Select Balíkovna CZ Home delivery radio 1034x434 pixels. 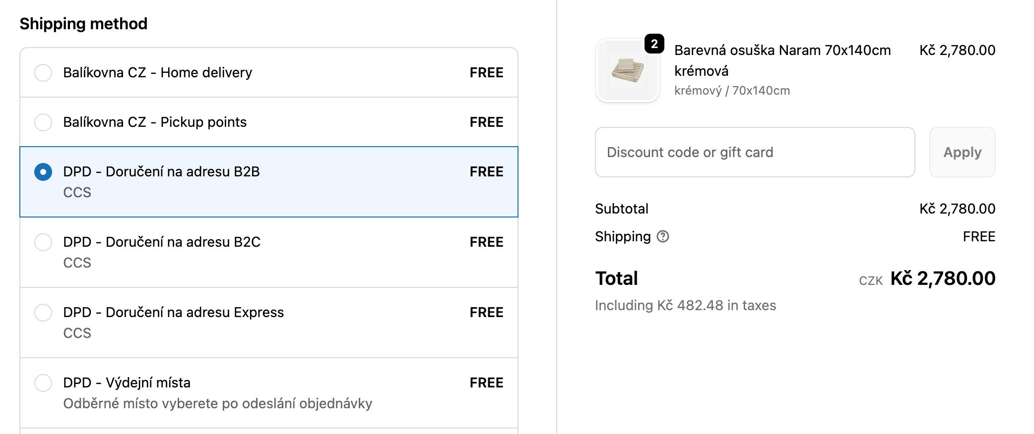tap(43, 73)
